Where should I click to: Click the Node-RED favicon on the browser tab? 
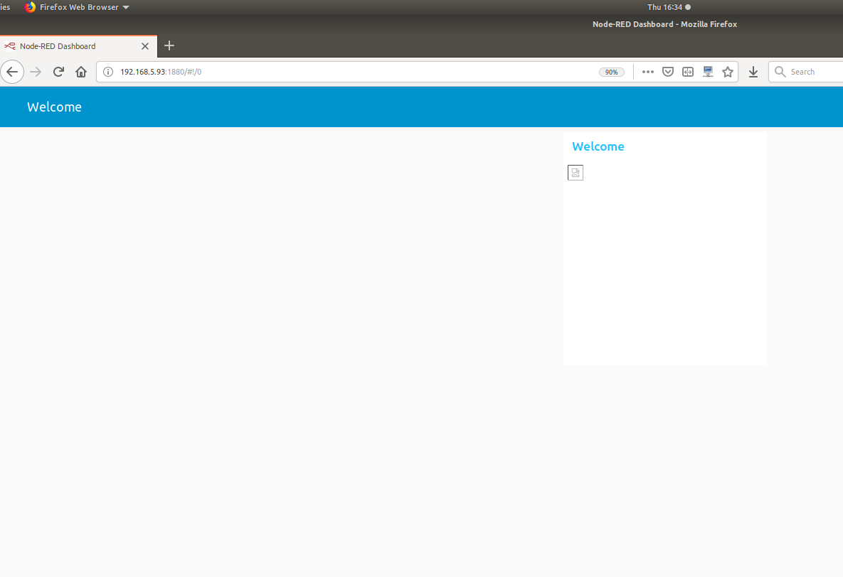10,45
